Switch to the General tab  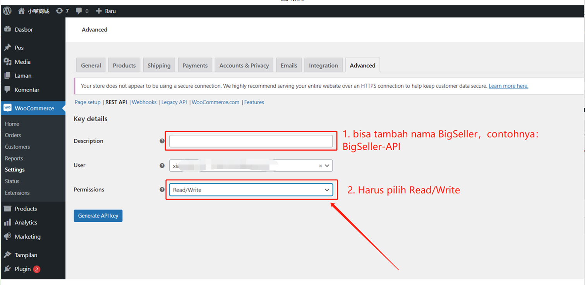pyautogui.click(x=91, y=65)
